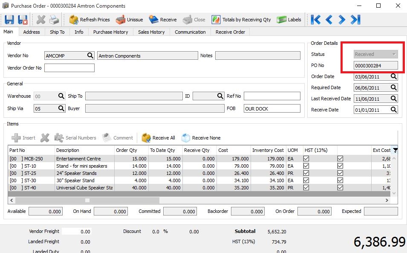This screenshot has height=253, width=407.
Task: Click the Receive None icon
Action: click(186, 138)
